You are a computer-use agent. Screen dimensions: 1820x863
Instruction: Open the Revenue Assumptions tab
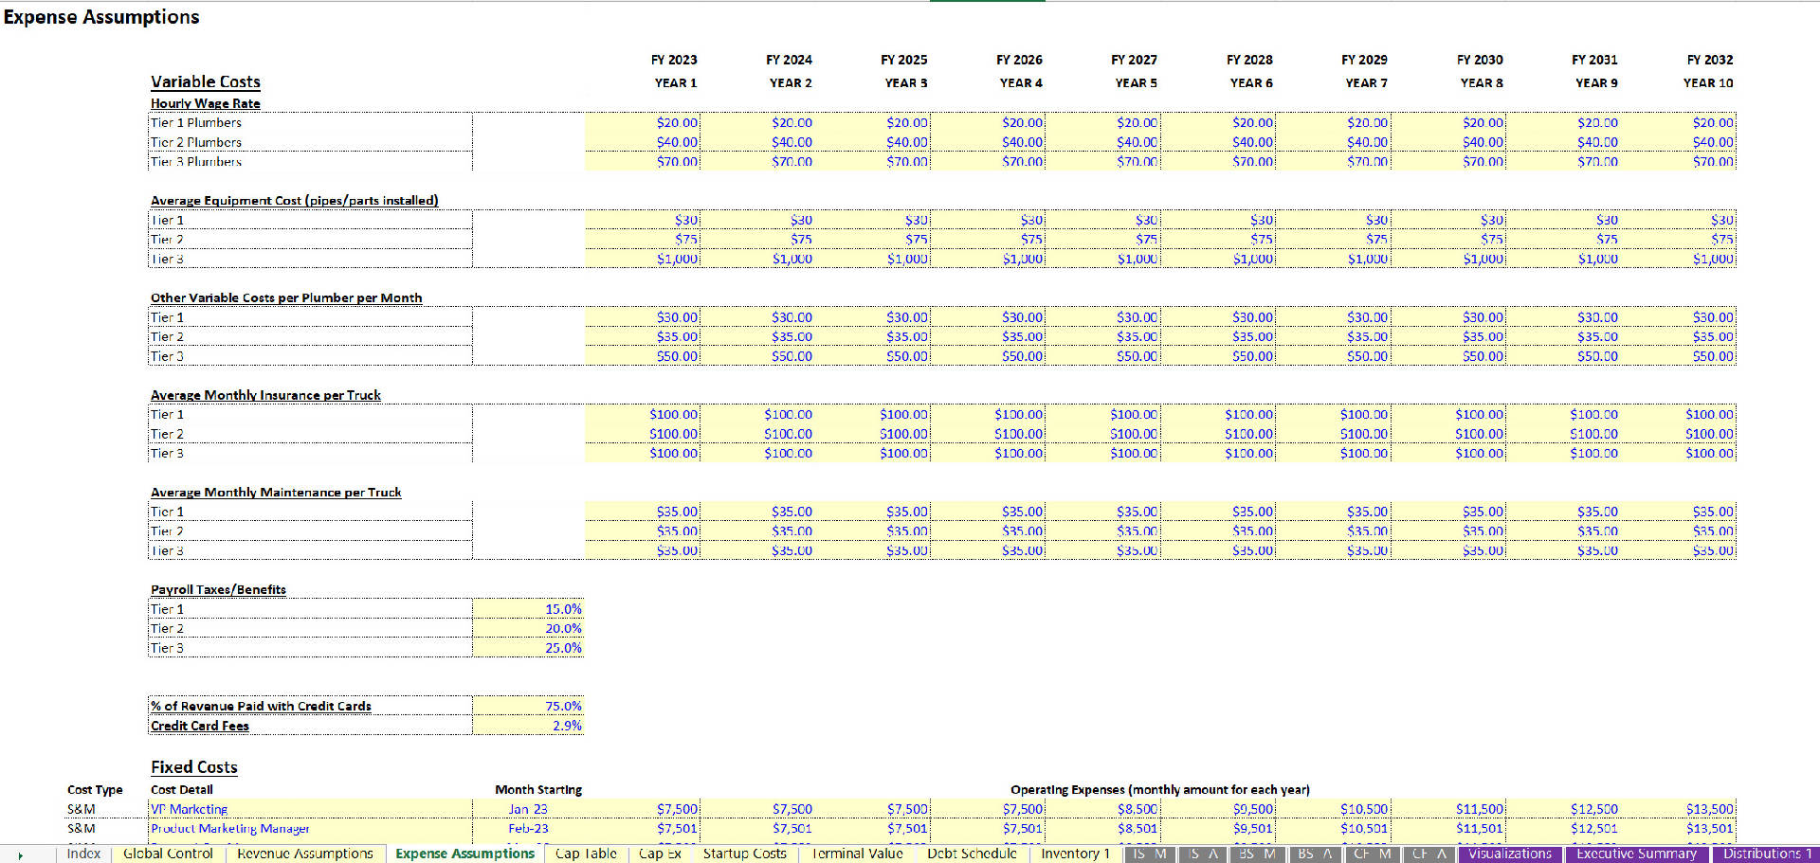pyautogui.click(x=305, y=854)
